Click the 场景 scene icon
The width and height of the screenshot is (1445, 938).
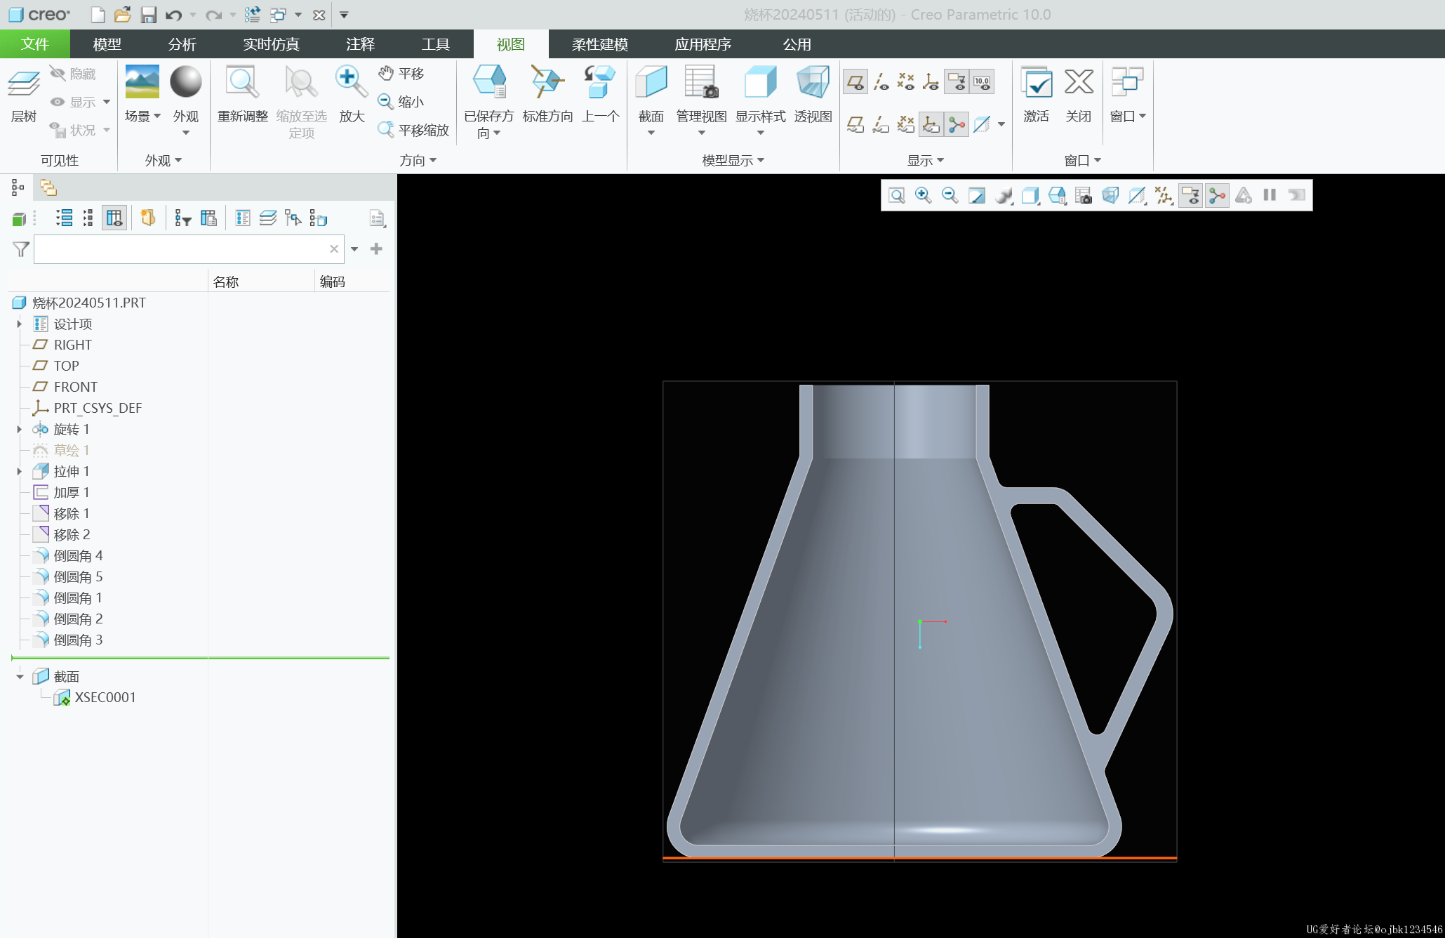142,82
